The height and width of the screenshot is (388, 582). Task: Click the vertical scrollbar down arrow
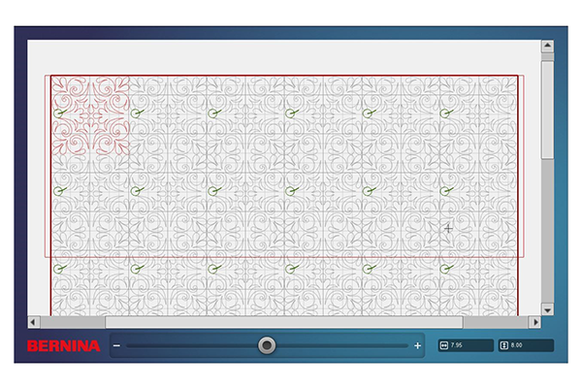point(547,309)
